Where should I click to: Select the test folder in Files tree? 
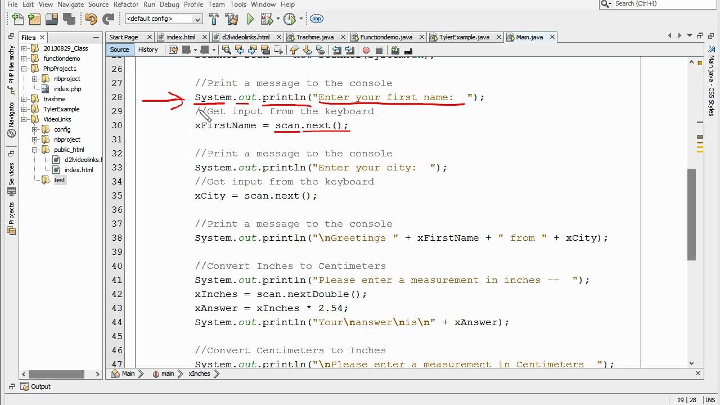60,180
